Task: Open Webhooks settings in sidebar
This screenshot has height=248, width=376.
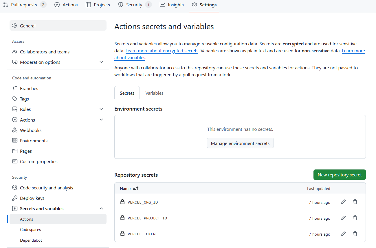Action: tap(31, 130)
